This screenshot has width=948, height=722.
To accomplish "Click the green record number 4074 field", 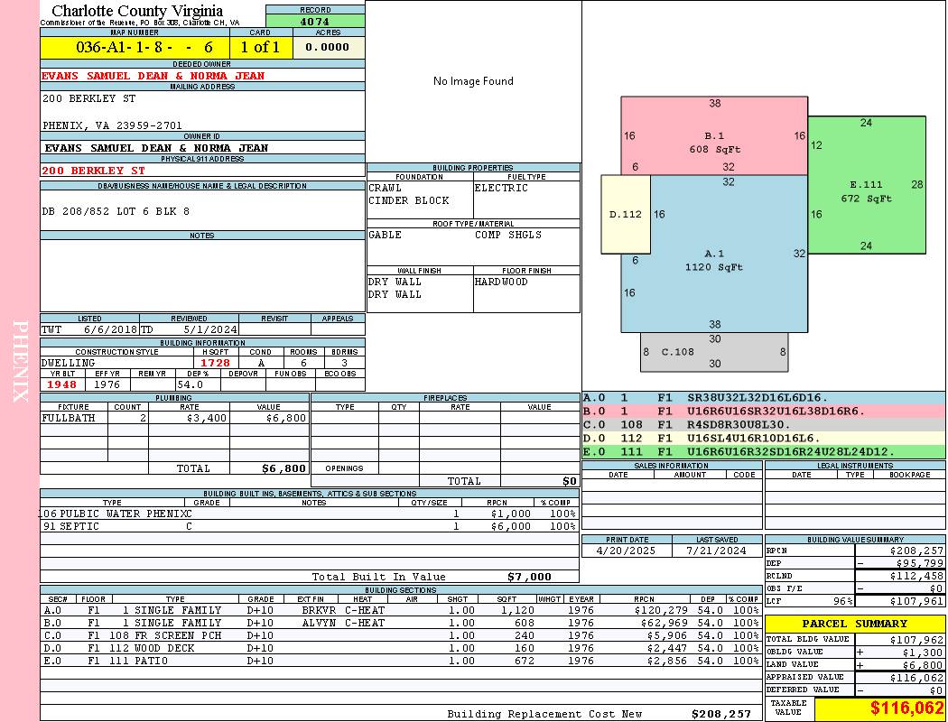I will coord(315,21).
